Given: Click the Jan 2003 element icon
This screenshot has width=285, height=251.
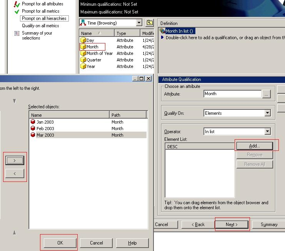Looking at the screenshot, I should click(33, 122).
